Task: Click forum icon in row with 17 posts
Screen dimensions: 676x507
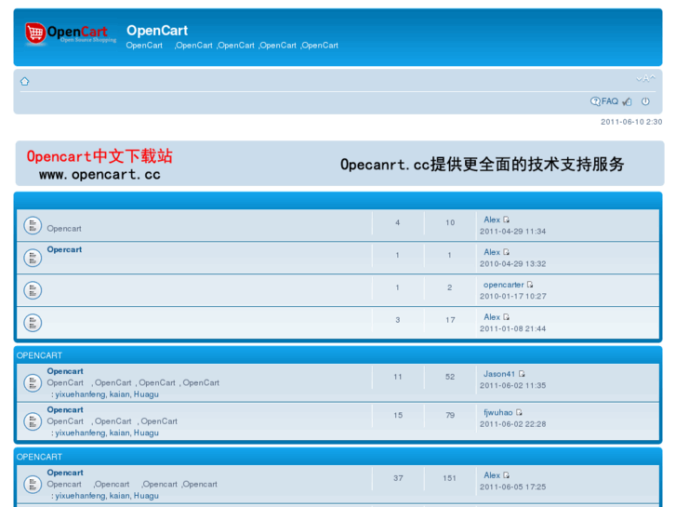Action: [33, 323]
